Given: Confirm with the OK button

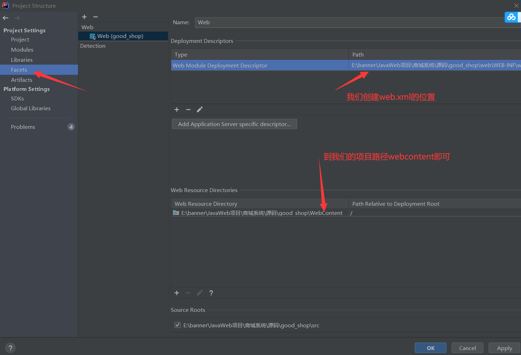Looking at the screenshot, I should [x=431, y=348].
